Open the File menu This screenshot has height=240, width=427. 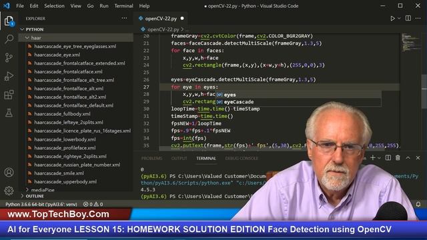tap(20, 6)
